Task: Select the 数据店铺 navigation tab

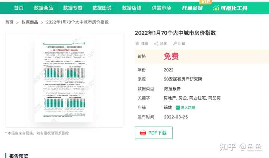Action: [132, 7]
